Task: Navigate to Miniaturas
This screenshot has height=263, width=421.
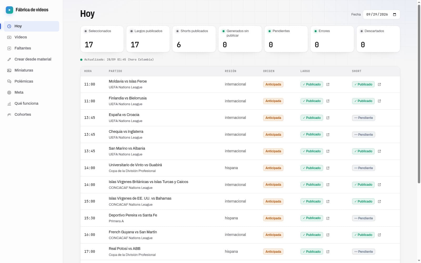Action: [x=31, y=70]
